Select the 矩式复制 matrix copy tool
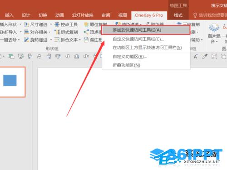This screenshot has width=227, height=170. 66,32
